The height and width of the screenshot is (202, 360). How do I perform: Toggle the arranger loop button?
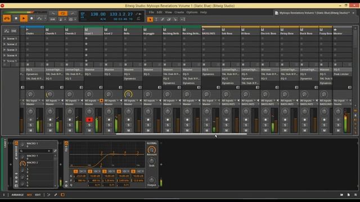[x=62, y=13]
